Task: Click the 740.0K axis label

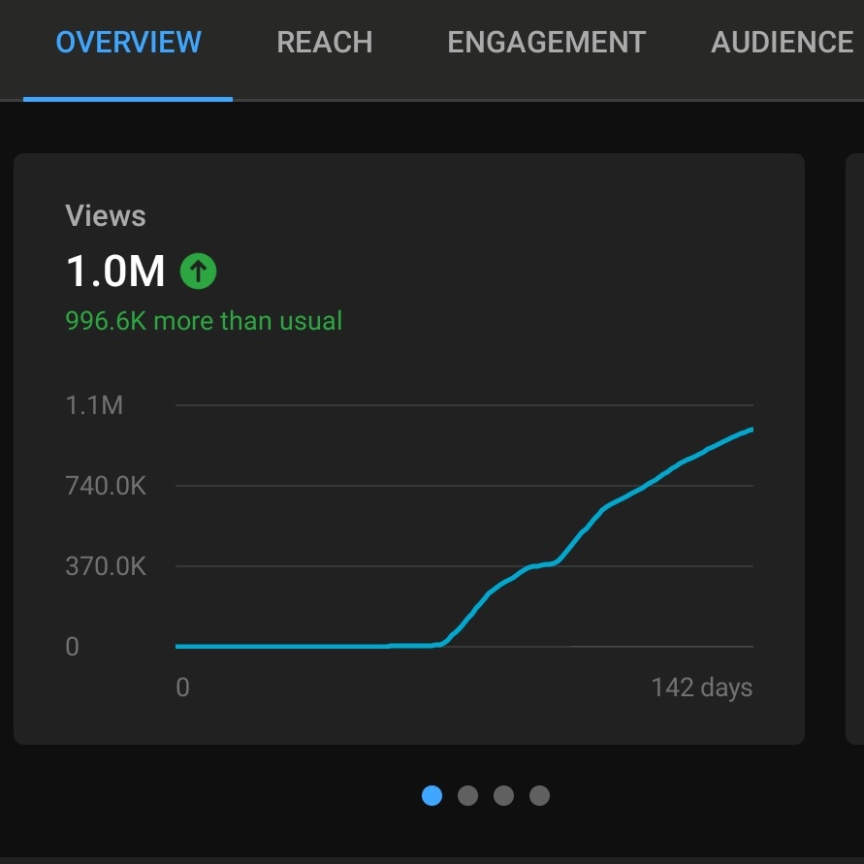Action: pyautogui.click(x=106, y=486)
